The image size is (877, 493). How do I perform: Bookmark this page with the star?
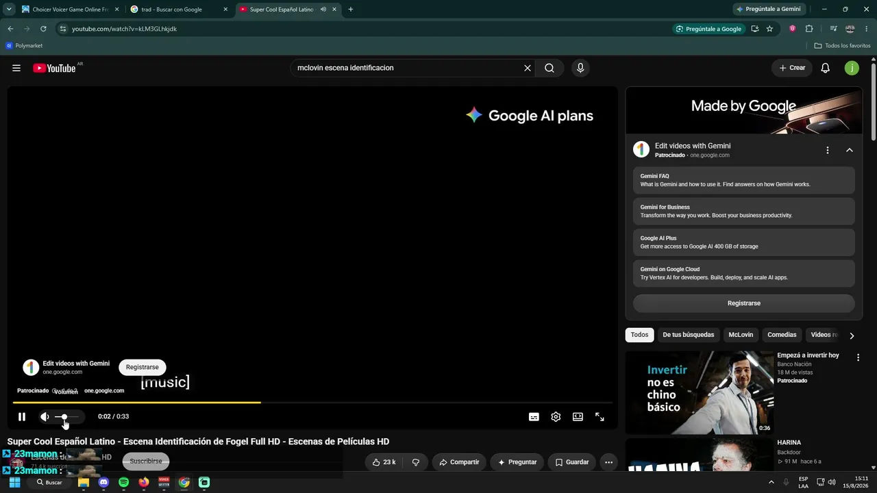[x=769, y=29]
